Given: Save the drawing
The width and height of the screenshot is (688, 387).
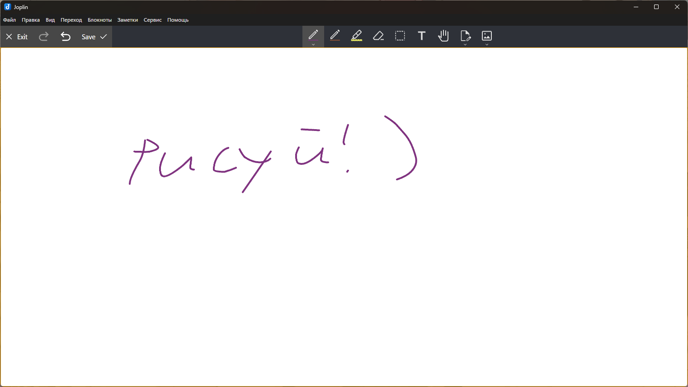Looking at the screenshot, I should pyautogui.click(x=94, y=37).
